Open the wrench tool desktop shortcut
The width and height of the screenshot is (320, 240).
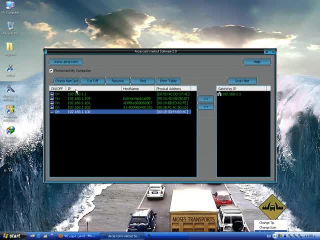click(x=10, y=89)
